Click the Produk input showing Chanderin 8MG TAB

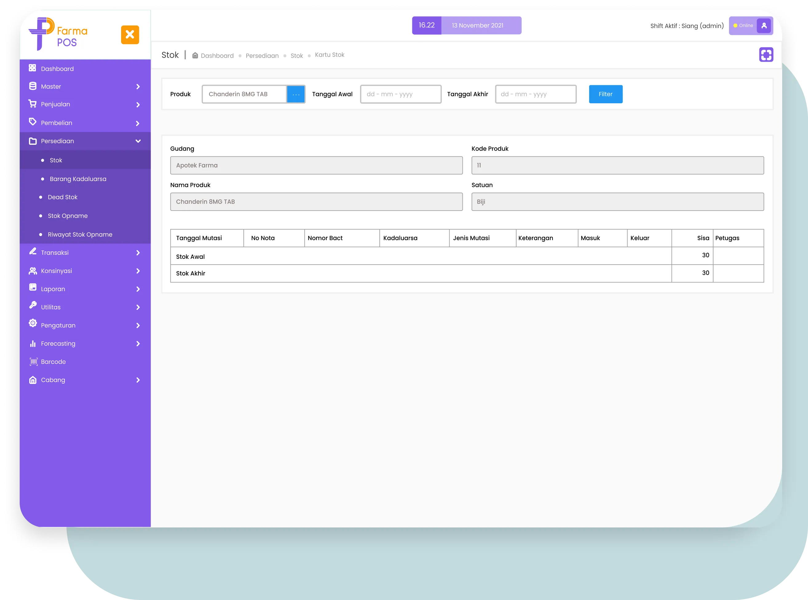244,94
